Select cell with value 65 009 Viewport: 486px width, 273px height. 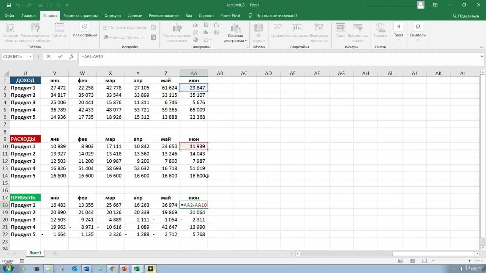click(194, 110)
